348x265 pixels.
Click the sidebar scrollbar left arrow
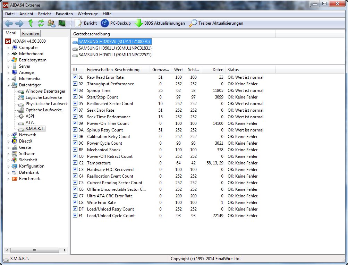coord(7,250)
